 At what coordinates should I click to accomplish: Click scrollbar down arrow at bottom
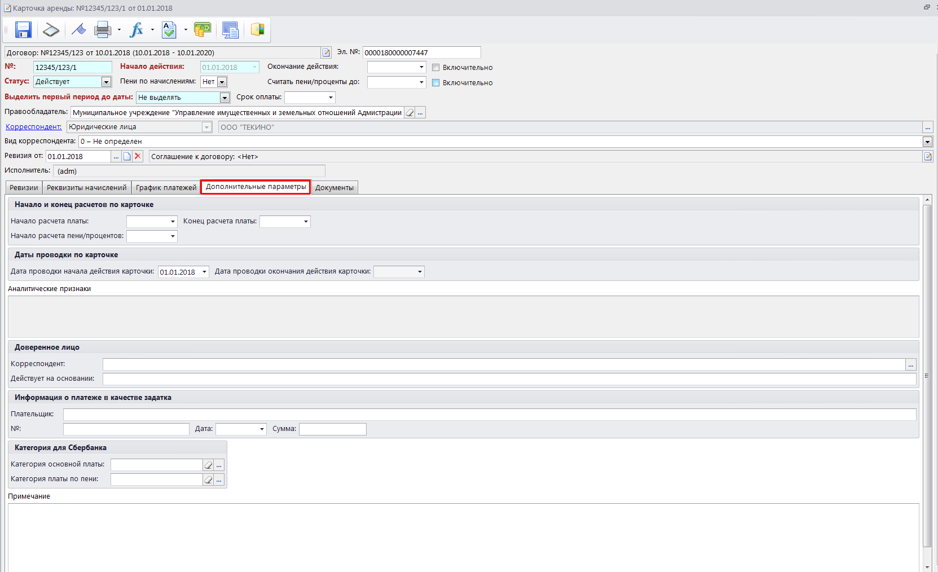(x=927, y=567)
